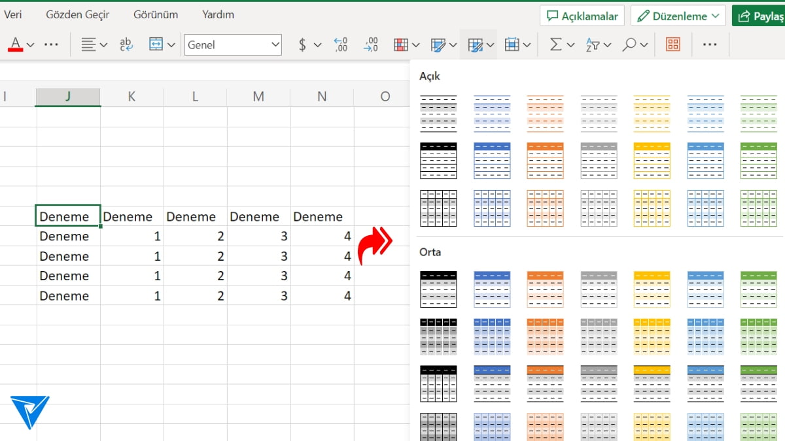The height and width of the screenshot is (441, 785).
Task: Switch to the Gözden Geçir tab
Action: 78,14
